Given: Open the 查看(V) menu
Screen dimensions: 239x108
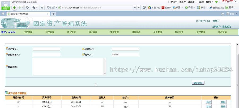Looking at the screenshot, I should [183, 2].
